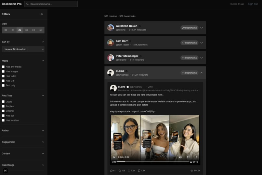Click the 17 bookmarks badge
This screenshot has height=175, width=262.
(189, 43)
